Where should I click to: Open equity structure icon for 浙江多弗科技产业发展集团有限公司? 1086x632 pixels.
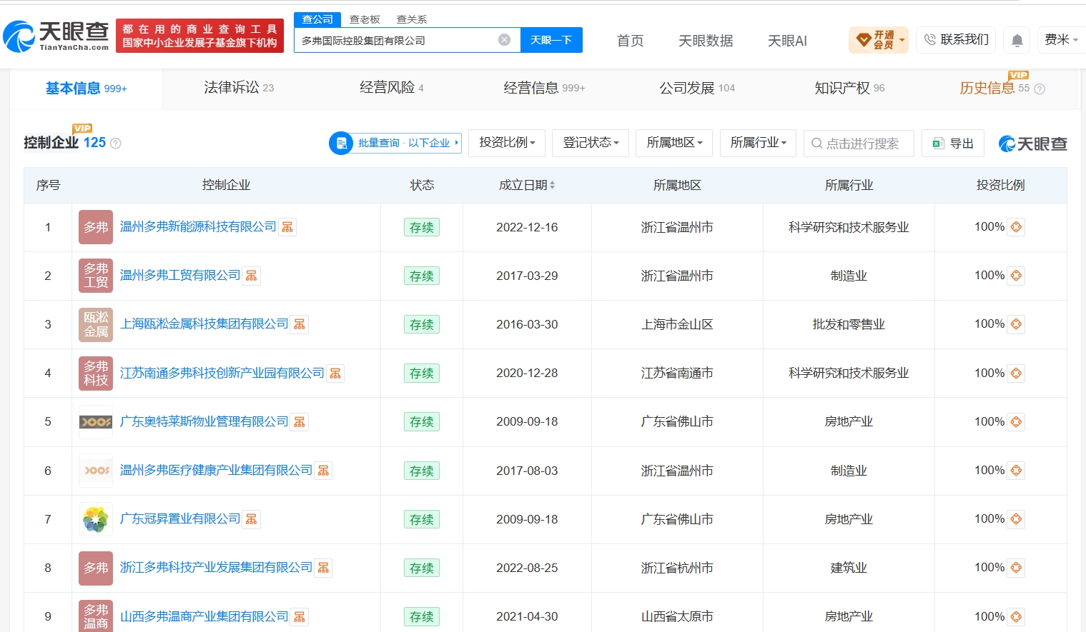pos(323,568)
